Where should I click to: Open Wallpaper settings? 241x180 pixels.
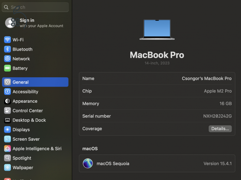(35, 168)
